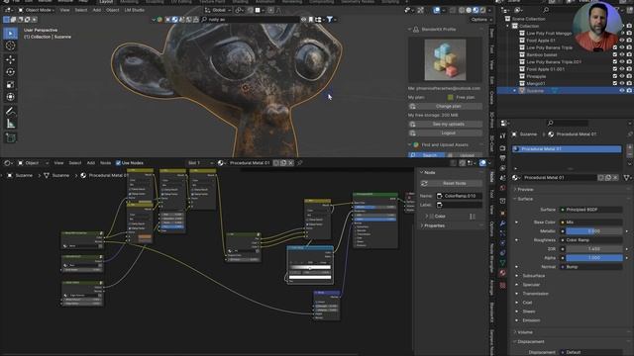Open the node editor Node menu
The image size is (634, 356).
[106, 163]
